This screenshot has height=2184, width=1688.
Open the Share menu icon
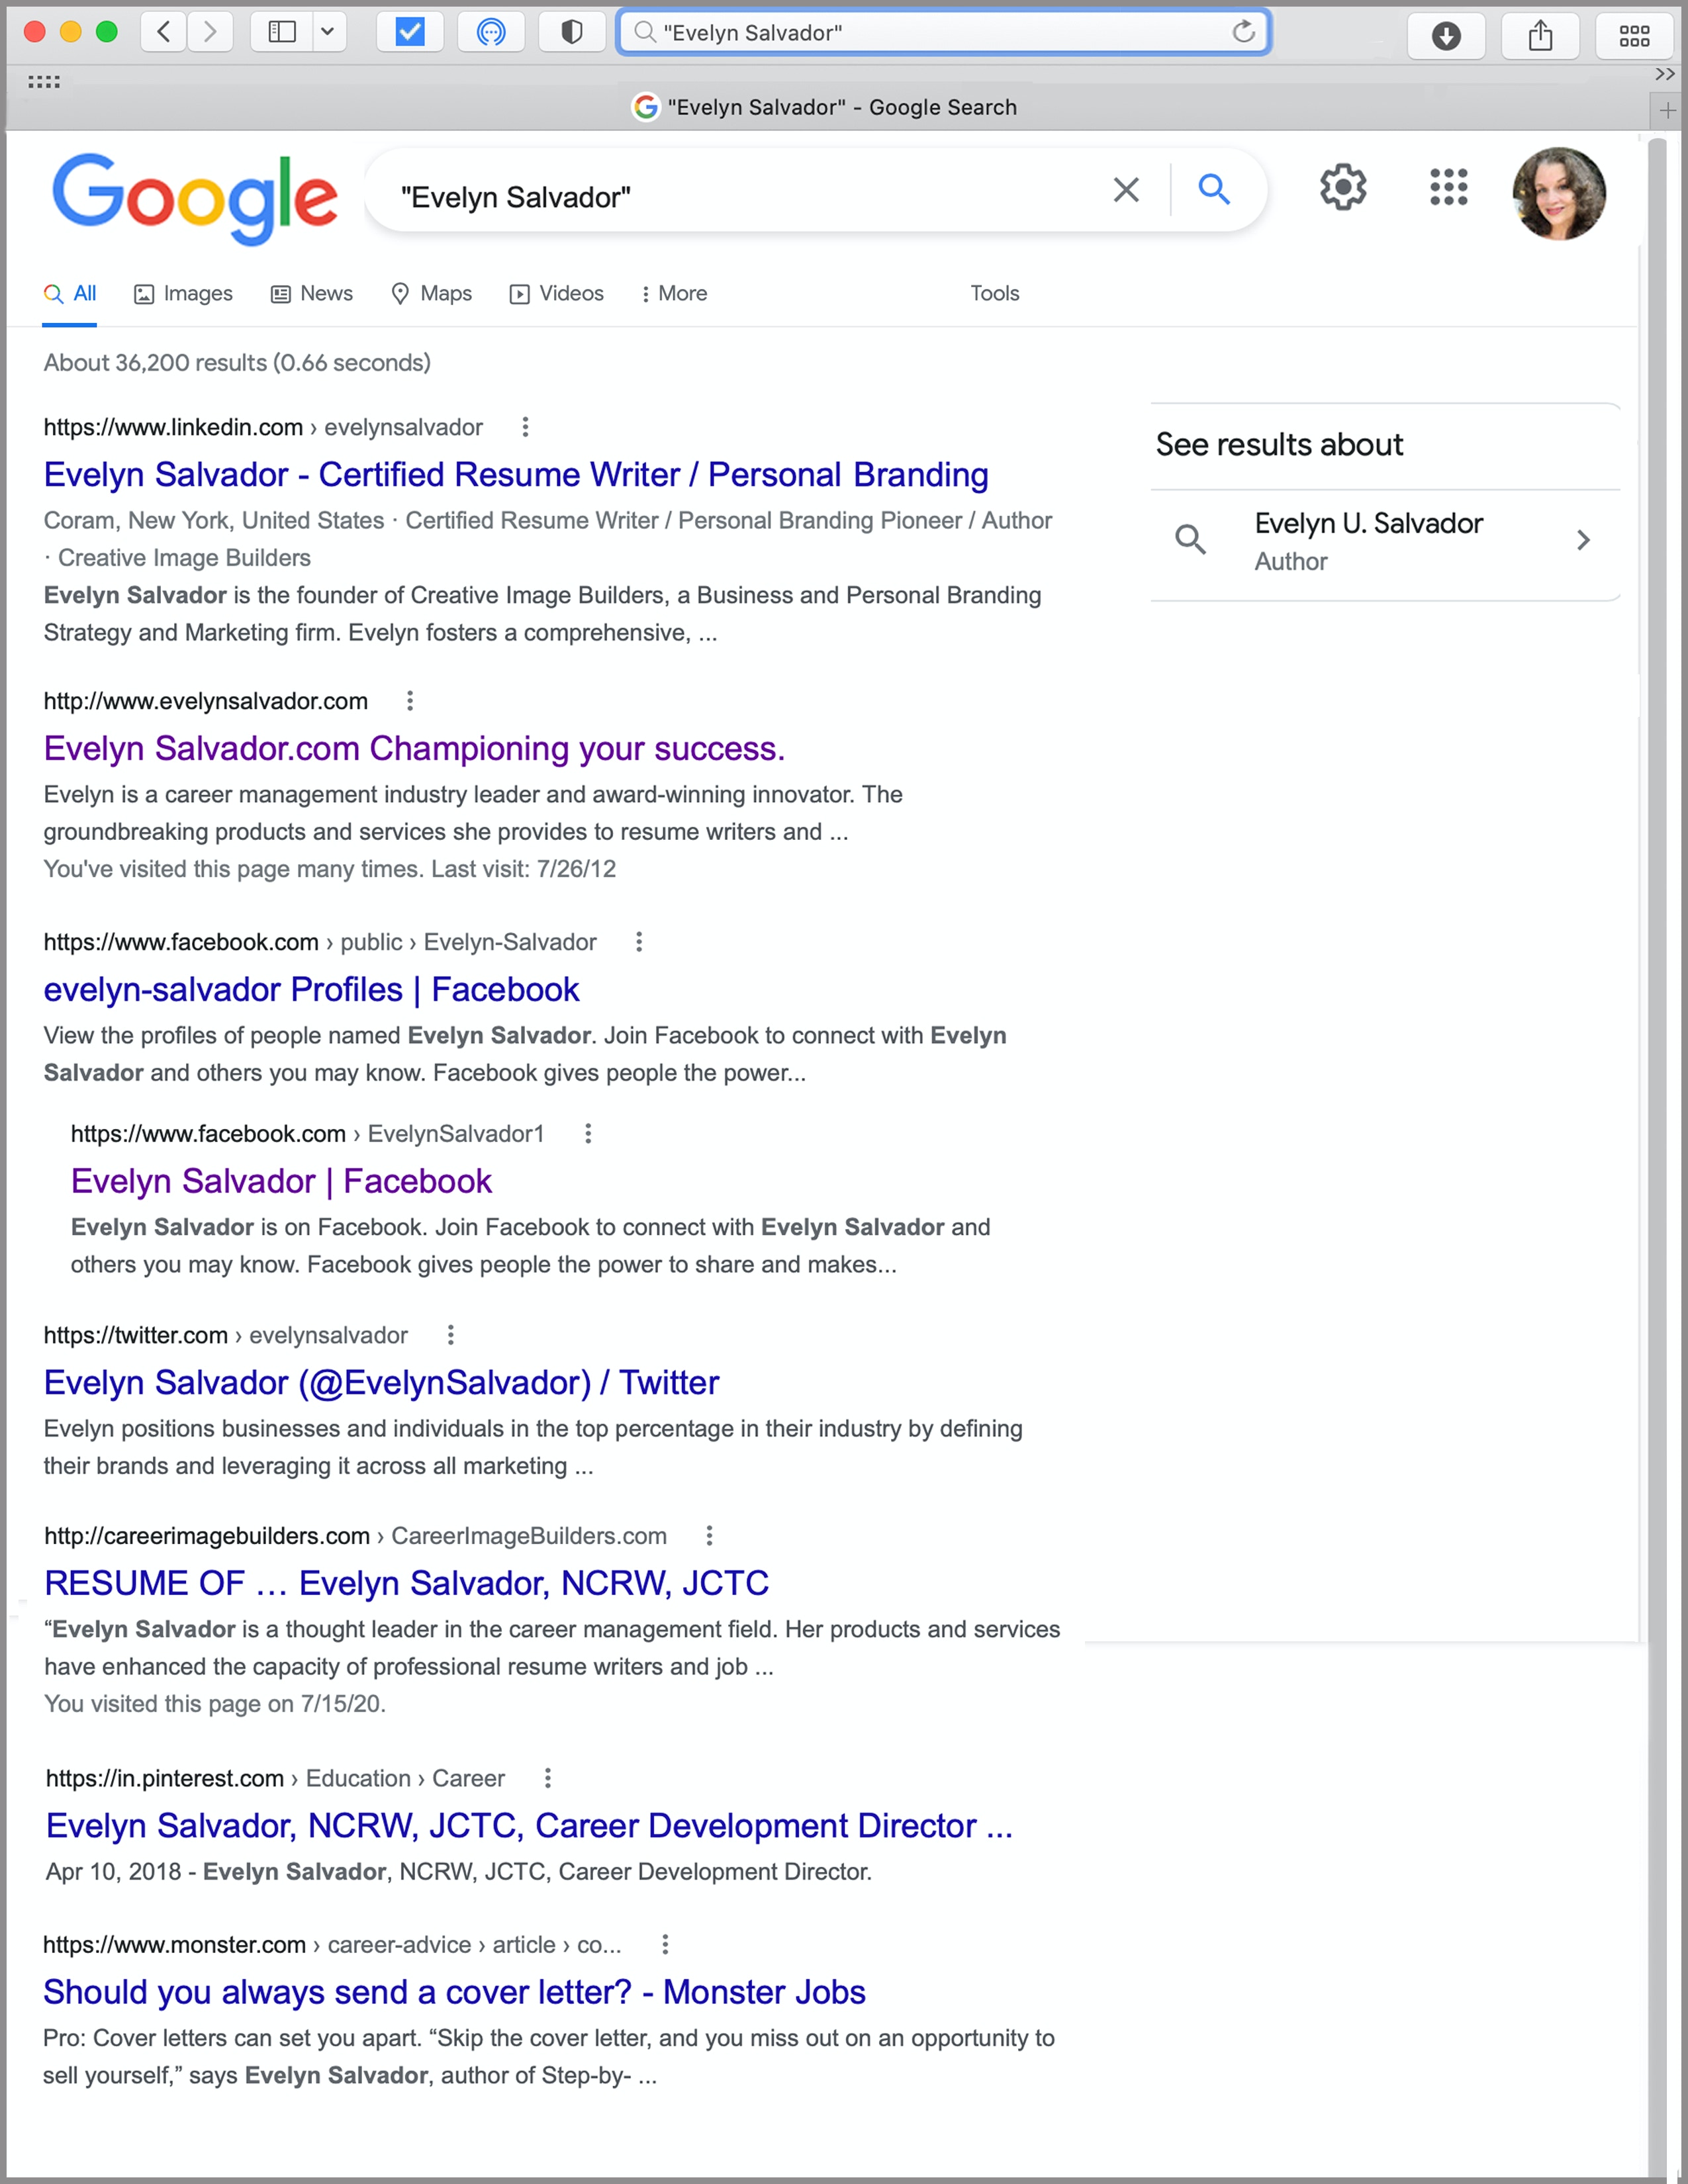click(1540, 36)
